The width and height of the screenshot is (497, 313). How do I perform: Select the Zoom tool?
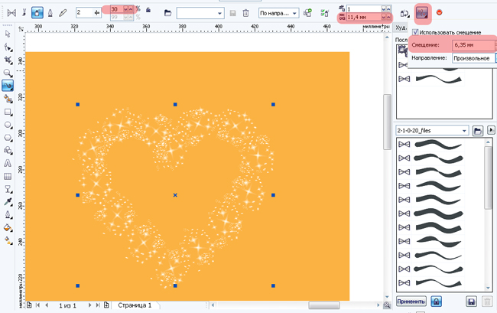click(8, 73)
